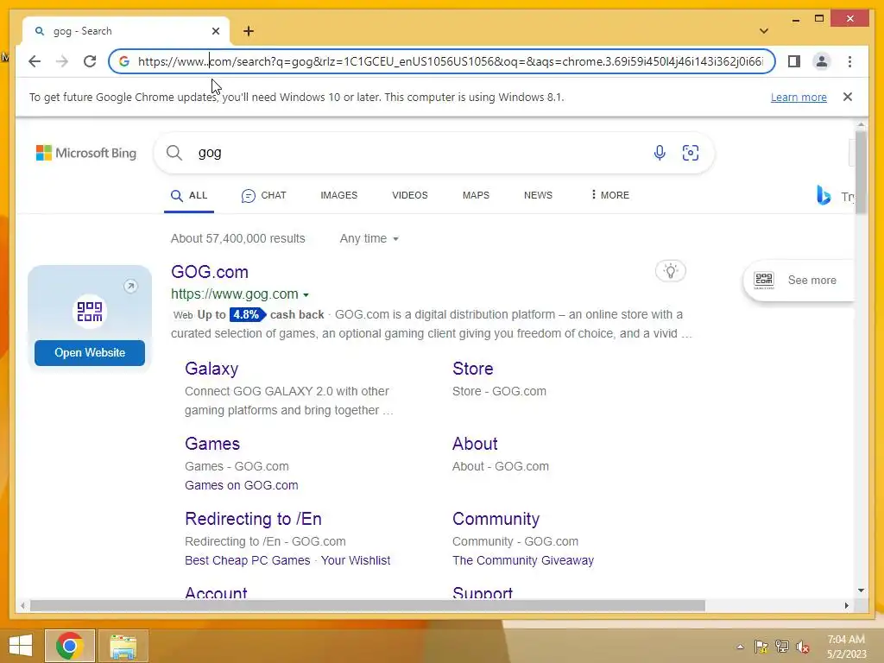884x663 pixels.
Task: Click the 4.8% cash back badge
Action: [x=248, y=314]
